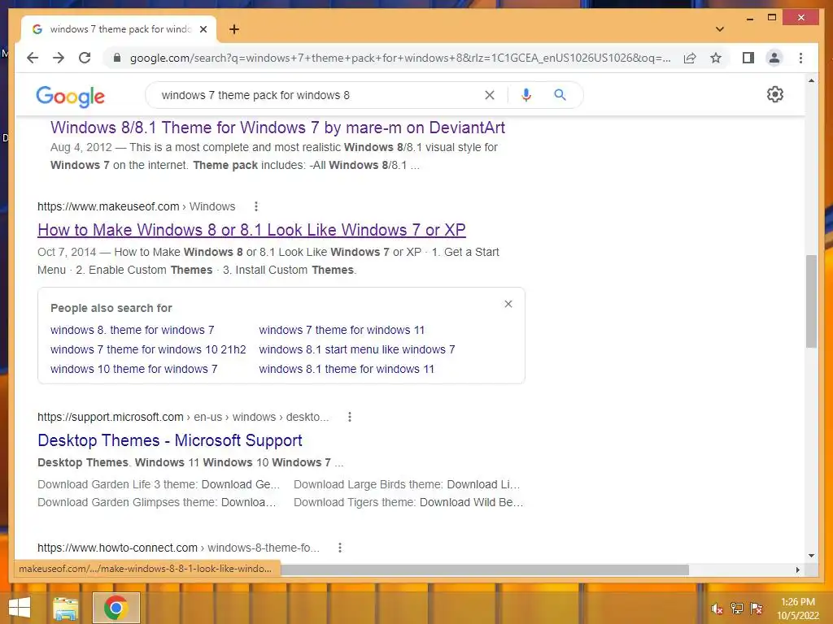This screenshot has height=624, width=833.
Task: Open Chrome side panel
Action: pyautogui.click(x=748, y=58)
